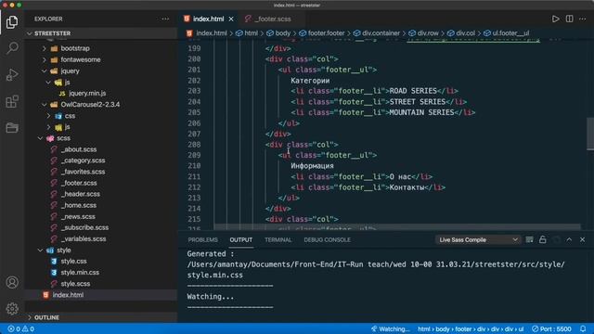
Task: Click the 'Контакты' text on line 212
Action: [x=407, y=187]
